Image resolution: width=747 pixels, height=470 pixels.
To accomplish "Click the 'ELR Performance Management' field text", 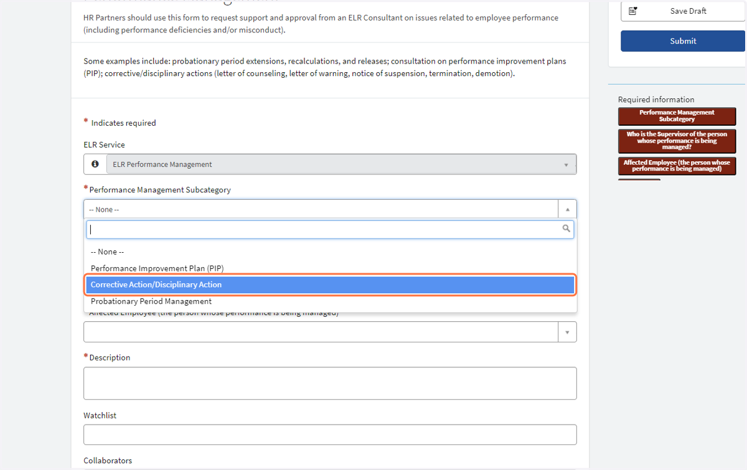I will [x=162, y=165].
